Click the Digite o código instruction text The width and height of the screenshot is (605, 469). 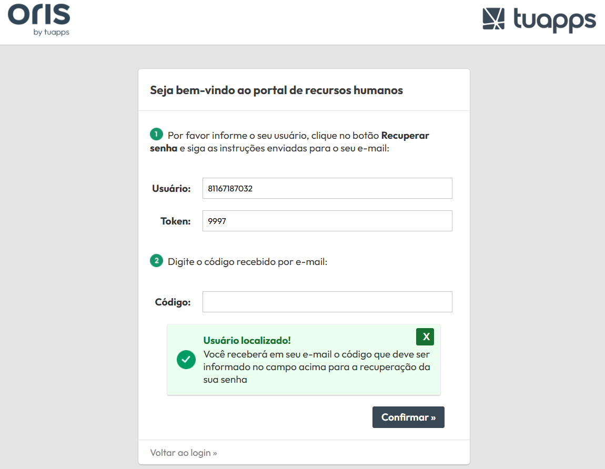point(247,262)
